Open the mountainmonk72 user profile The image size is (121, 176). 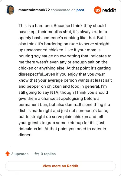pos(34,10)
